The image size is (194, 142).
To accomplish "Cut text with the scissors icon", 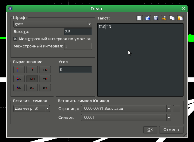I will (x=164, y=18).
